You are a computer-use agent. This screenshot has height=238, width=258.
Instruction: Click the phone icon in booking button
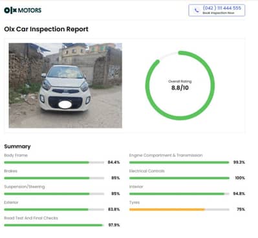(197, 10)
